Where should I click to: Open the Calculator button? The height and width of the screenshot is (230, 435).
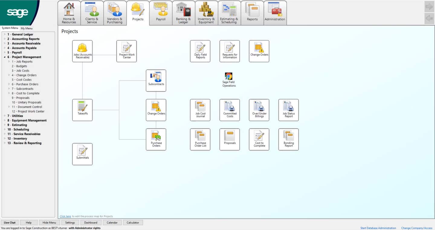tap(133, 222)
